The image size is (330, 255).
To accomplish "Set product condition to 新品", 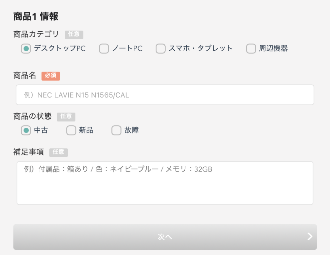I will 71,131.
